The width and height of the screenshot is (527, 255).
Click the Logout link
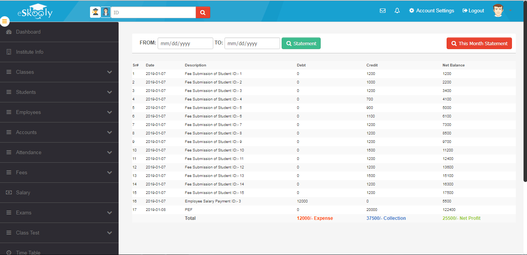pyautogui.click(x=473, y=11)
